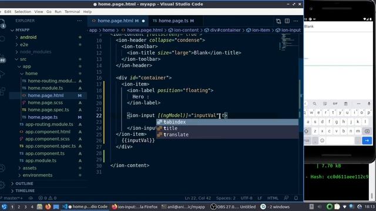Click system tray network icon
376x211 pixels.
click(345, 207)
